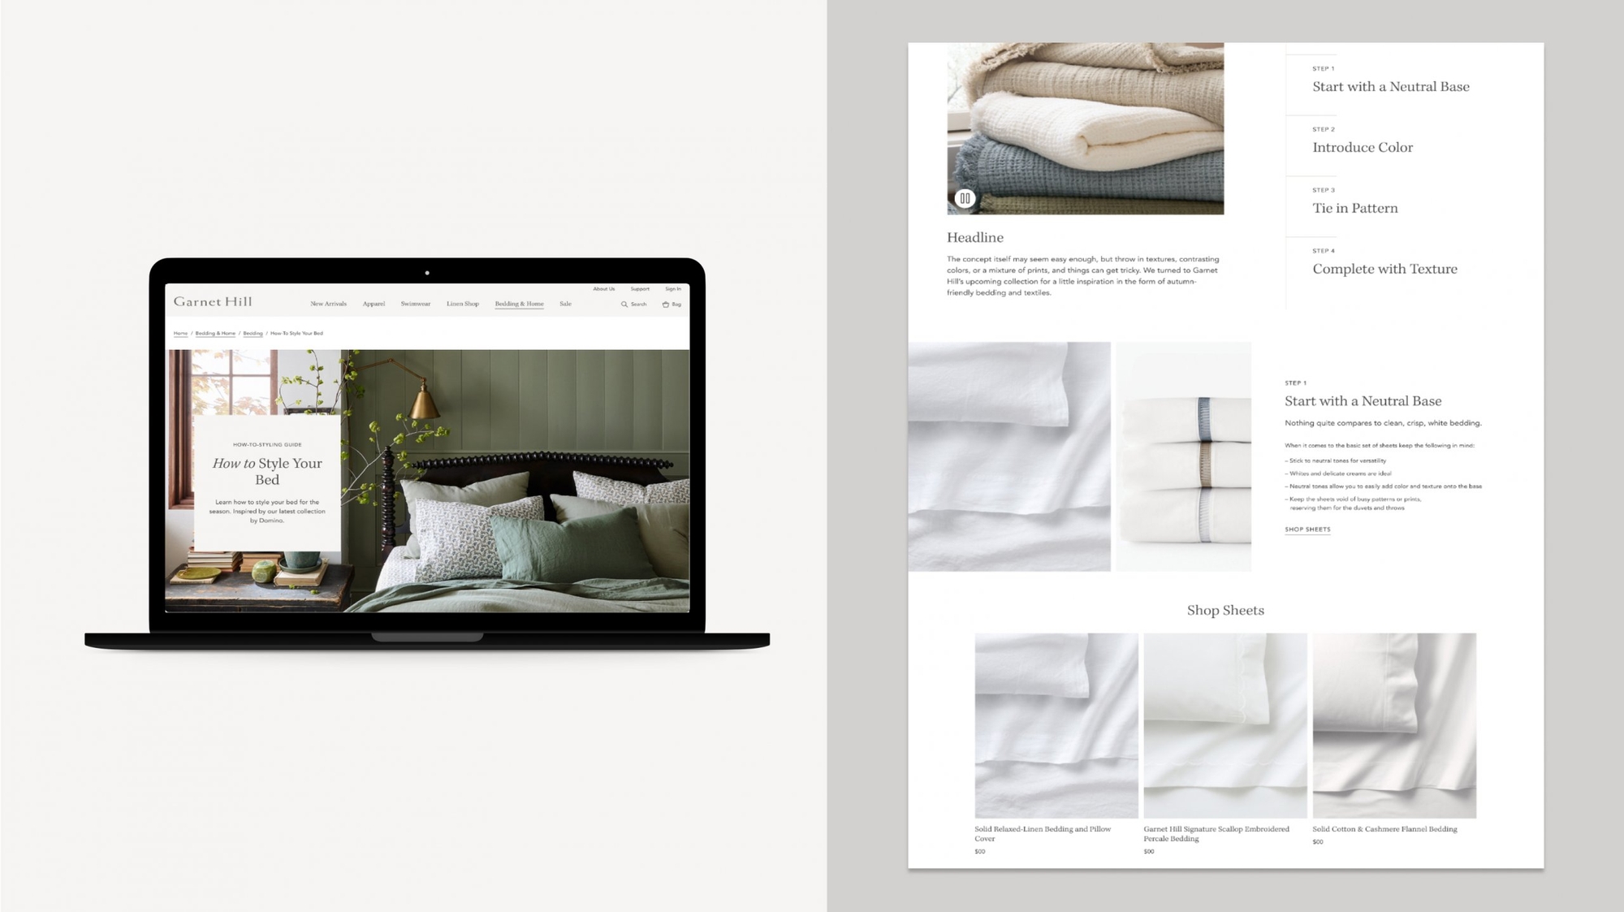Click the Linen Shop dropdown in navbar
This screenshot has height=912, width=1624.
point(460,305)
